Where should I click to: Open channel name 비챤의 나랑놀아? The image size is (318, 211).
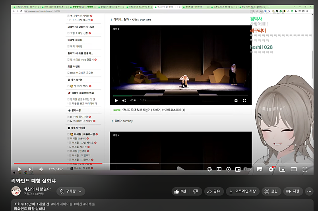pyautogui.click(x=37, y=189)
